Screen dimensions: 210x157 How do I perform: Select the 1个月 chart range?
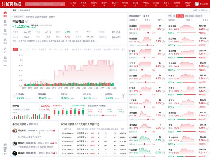pos(27,49)
